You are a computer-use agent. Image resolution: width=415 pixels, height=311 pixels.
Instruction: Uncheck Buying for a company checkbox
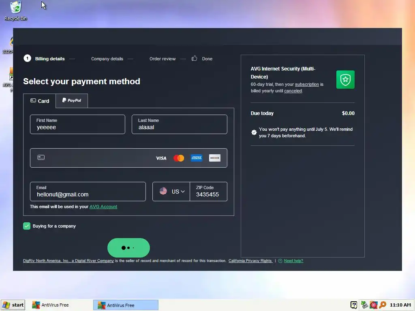click(x=27, y=226)
